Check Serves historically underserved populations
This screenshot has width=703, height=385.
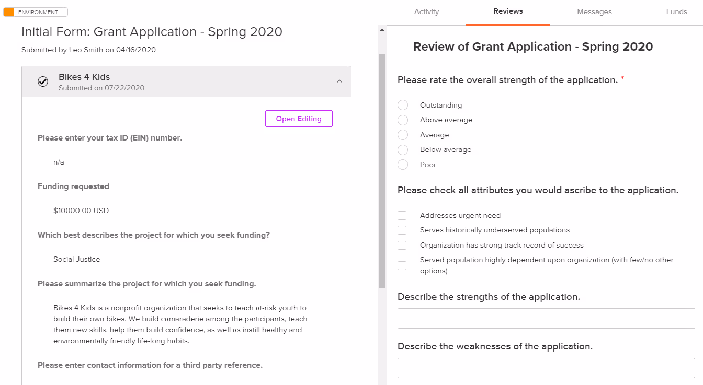[x=402, y=230]
